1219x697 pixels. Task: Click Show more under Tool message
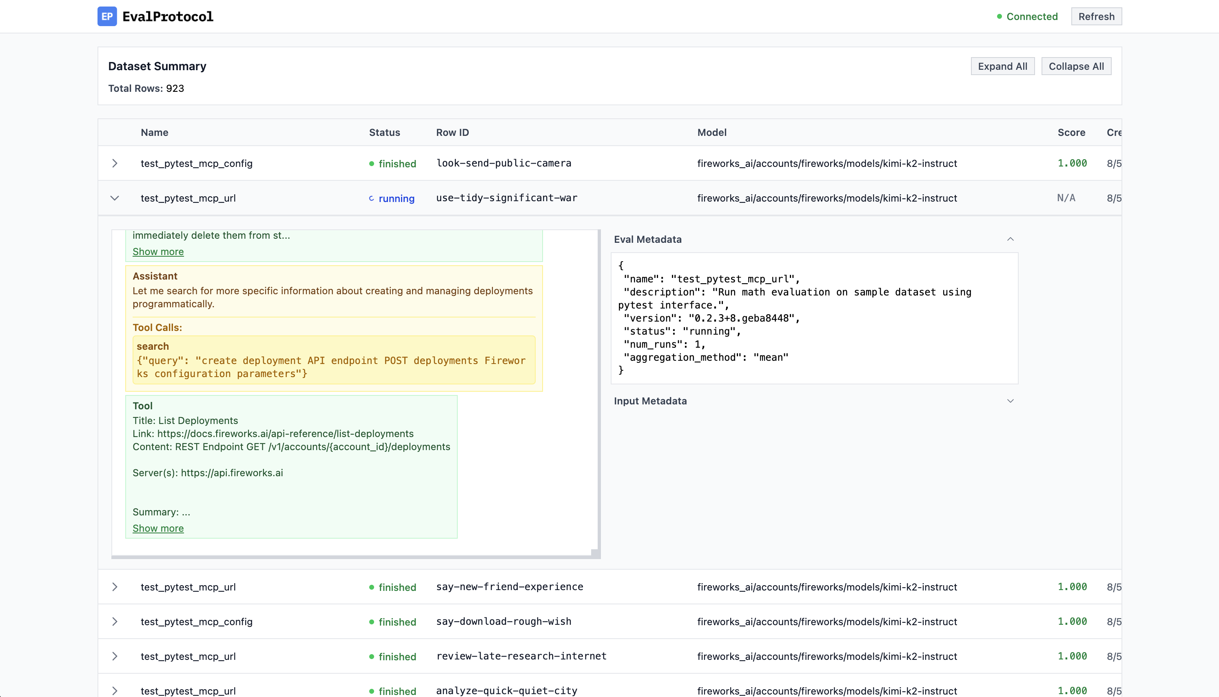[158, 528]
